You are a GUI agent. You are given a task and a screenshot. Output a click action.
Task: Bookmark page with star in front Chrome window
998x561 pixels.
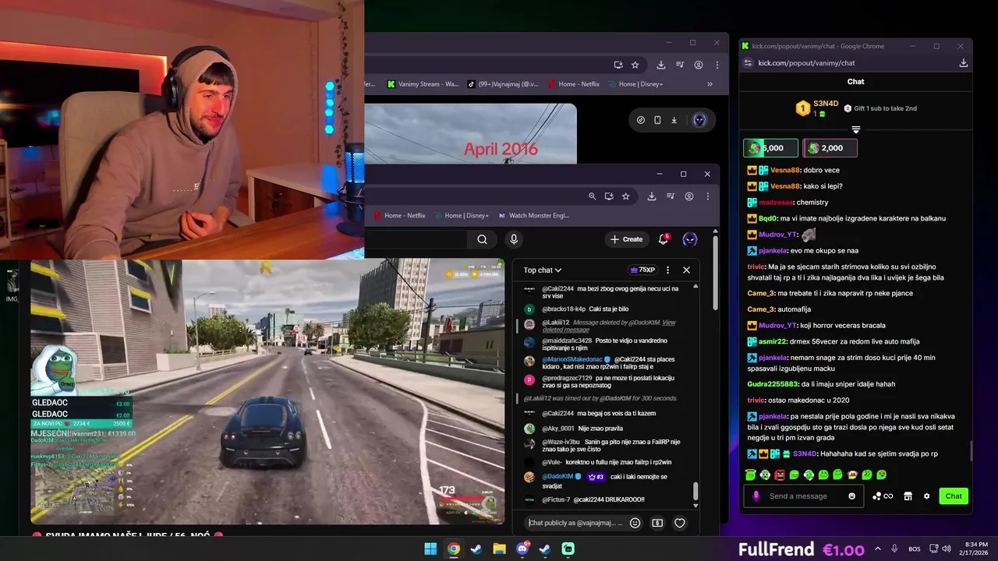pos(625,196)
